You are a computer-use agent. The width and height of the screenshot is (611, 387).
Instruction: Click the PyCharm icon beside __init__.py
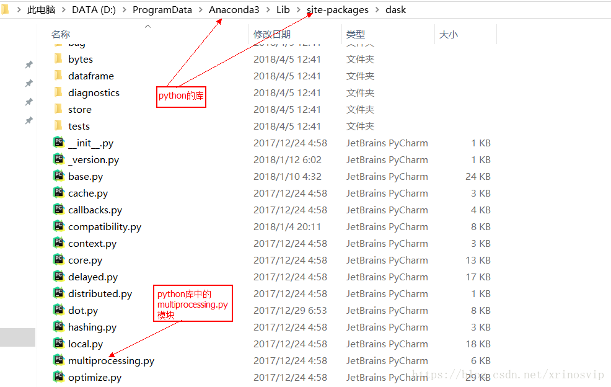(x=59, y=143)
